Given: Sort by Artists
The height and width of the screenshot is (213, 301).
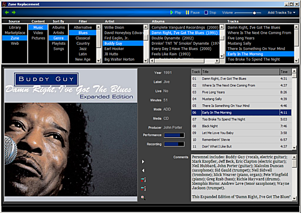Looking at the screenshot, I should [x=58, y=33].
